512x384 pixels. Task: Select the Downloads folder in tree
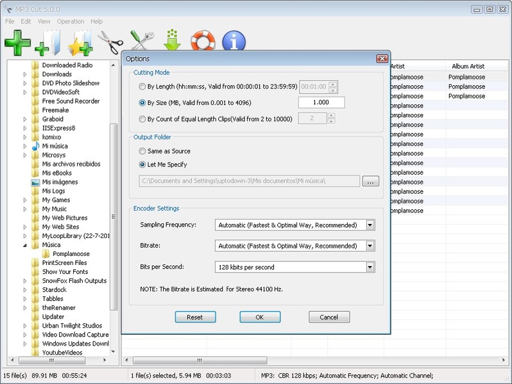tap(57, 74)
